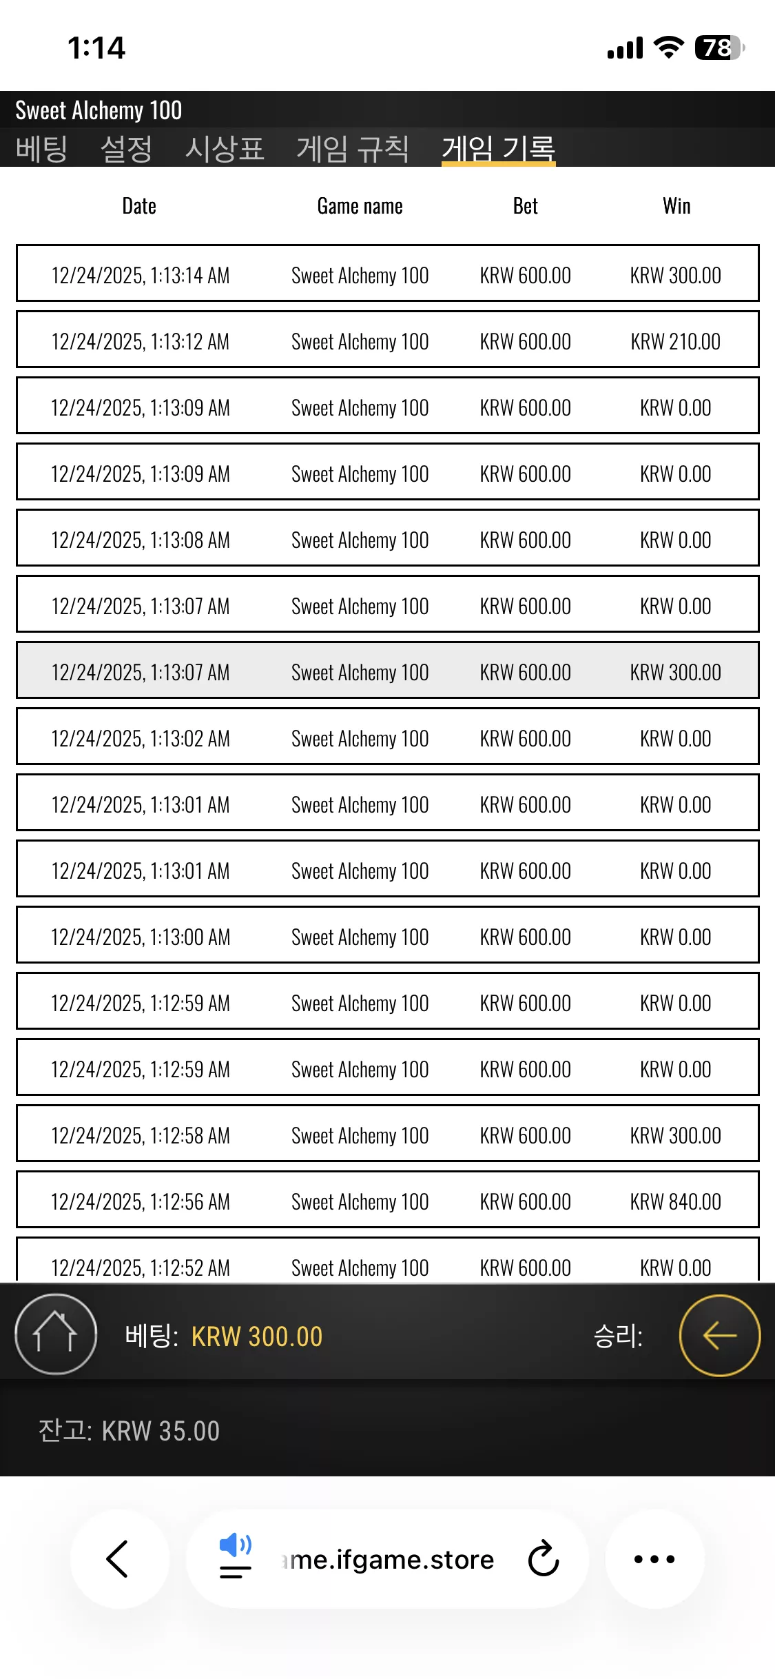Select the row with KRW 210.00 win

(388, 340)
